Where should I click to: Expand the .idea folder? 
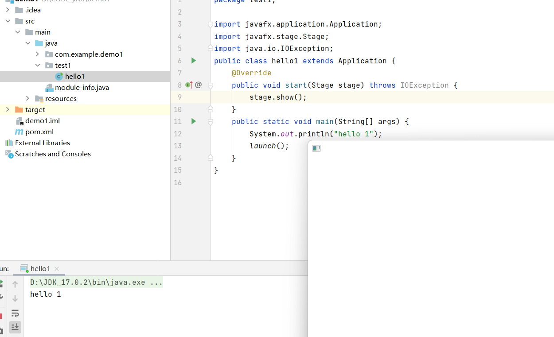coord(8,10)
